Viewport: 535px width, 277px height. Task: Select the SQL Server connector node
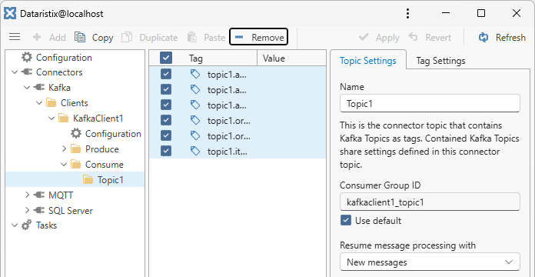(63, 211)
